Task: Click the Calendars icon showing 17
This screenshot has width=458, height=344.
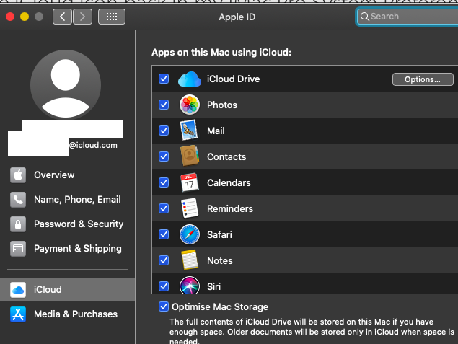Action: pyautogui.click(x=190, y=182)
